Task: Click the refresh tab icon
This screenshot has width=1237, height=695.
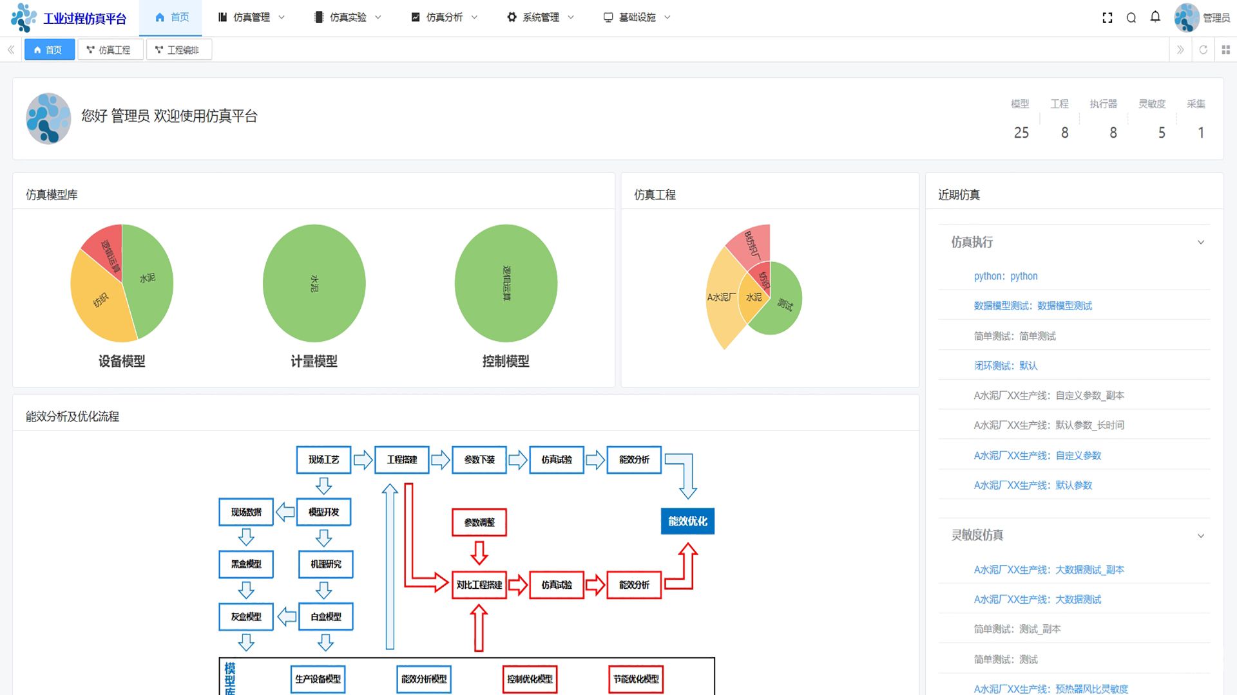Action: (x=1202, y=50)
